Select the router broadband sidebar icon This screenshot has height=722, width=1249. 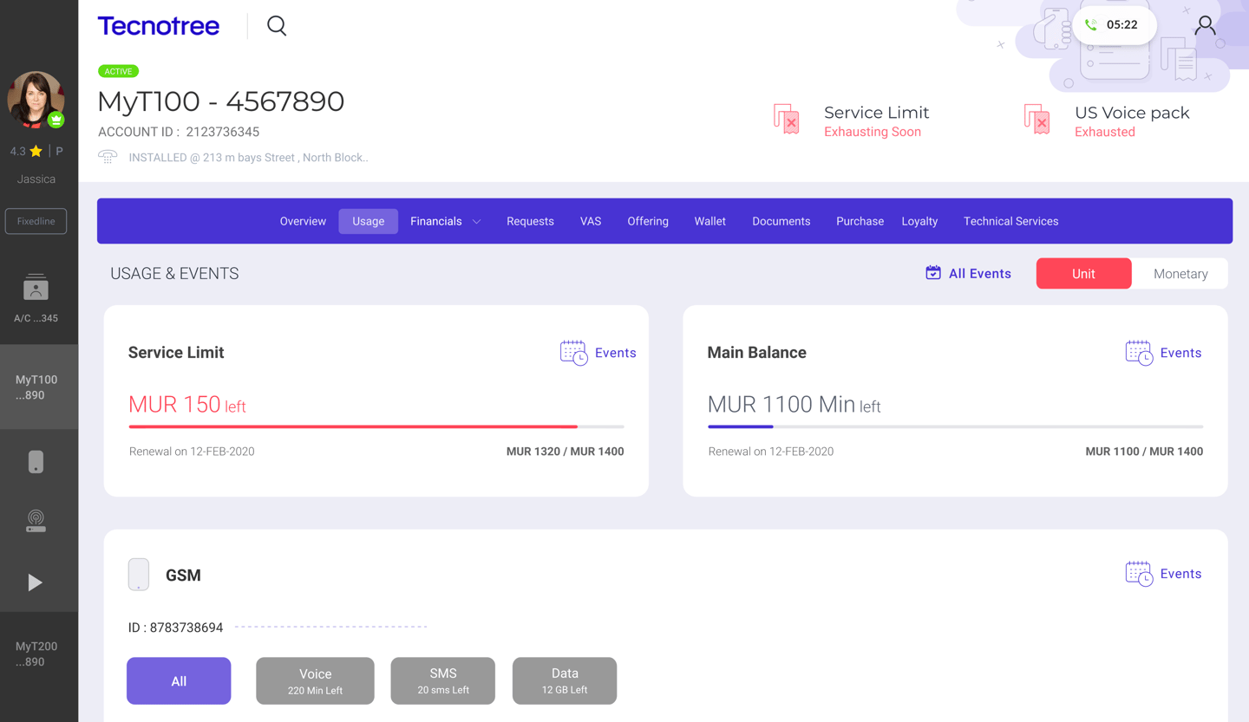click(x=36, y=520)
